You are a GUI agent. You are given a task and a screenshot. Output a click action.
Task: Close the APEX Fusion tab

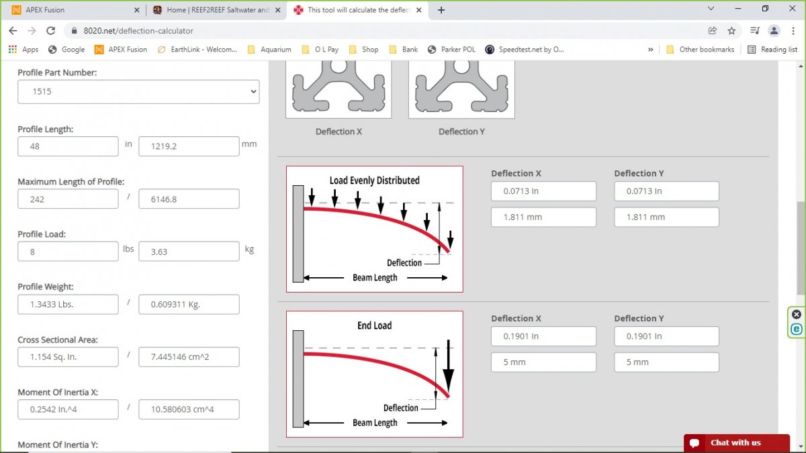(137, 10)
